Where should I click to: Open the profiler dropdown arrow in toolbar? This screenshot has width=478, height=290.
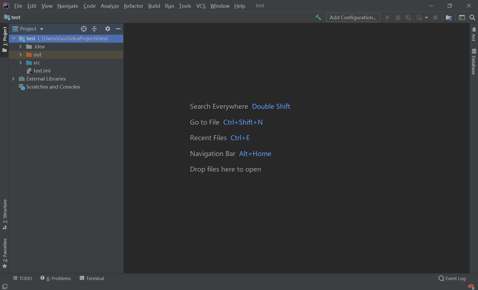click(426, 18)
